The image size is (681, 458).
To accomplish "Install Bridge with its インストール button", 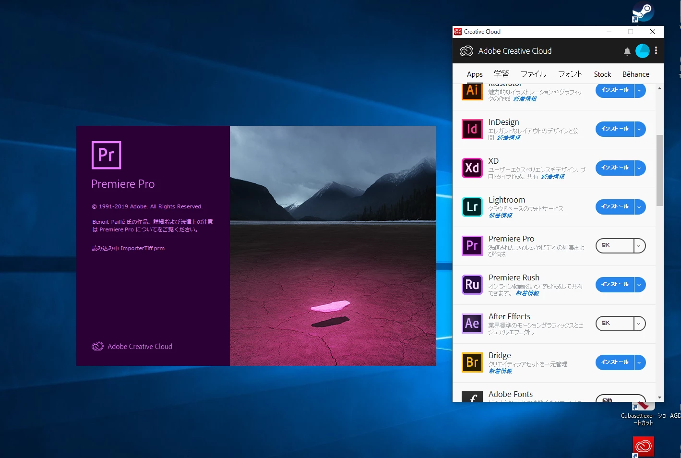I will 615,362.
